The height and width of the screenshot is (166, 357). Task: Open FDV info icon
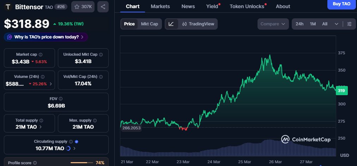(61, 99)
